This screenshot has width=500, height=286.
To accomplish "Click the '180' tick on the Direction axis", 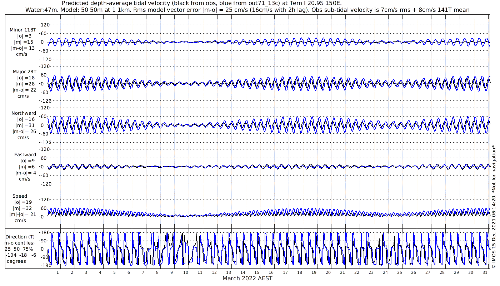I will point(45,233).
